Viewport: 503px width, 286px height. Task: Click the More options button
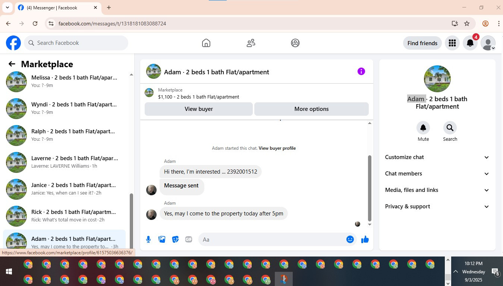(x=311, y=109)
